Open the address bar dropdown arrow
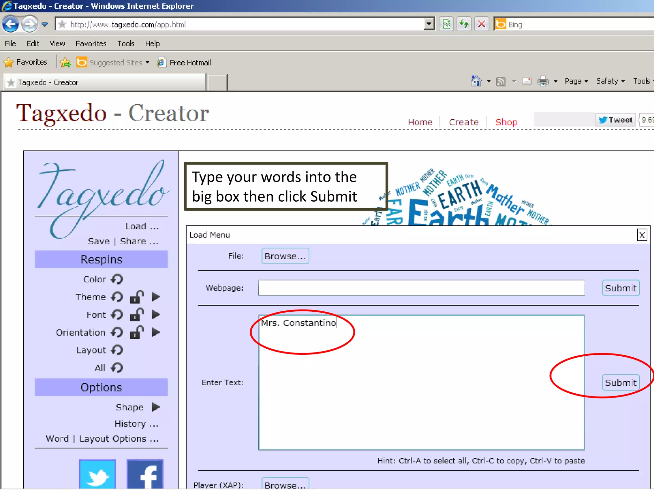The image size is (654, 490). click(x=429, y=24)
